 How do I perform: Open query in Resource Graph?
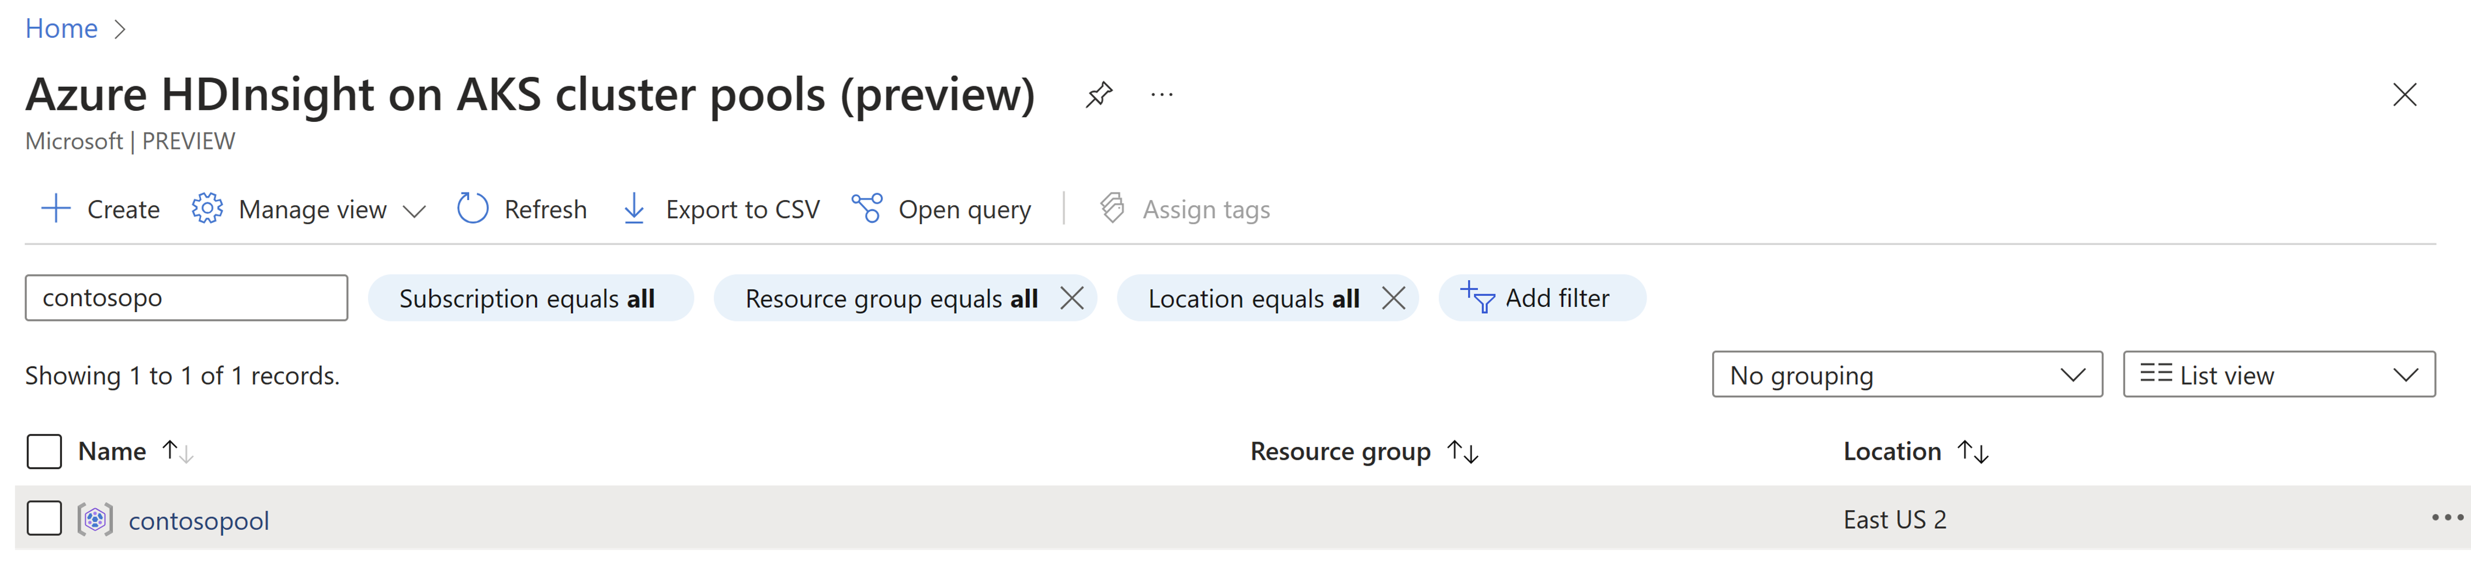pos(941,209)
